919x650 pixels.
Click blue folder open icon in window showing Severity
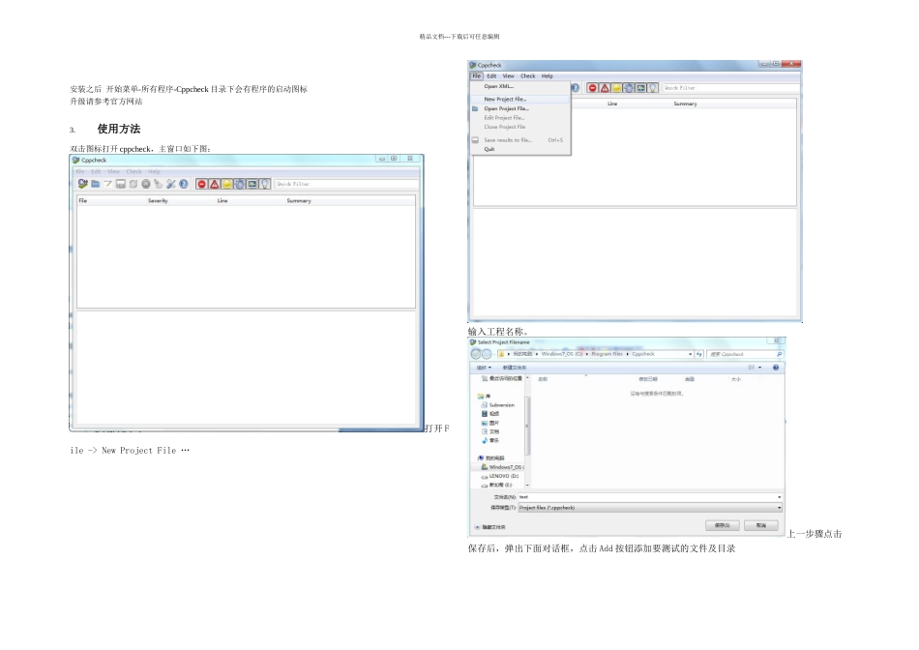tap(96, 184)
